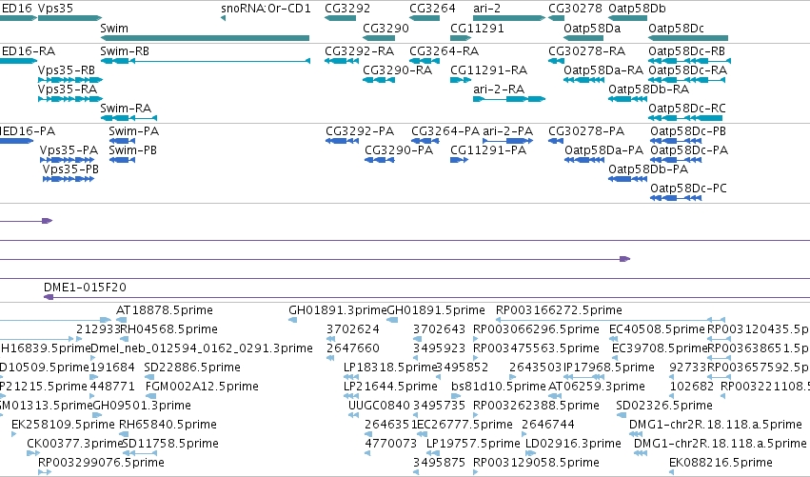This screenshot has height=477, width=810.
Task: Select the CG3292 gene feature
Action: point(340,18)
